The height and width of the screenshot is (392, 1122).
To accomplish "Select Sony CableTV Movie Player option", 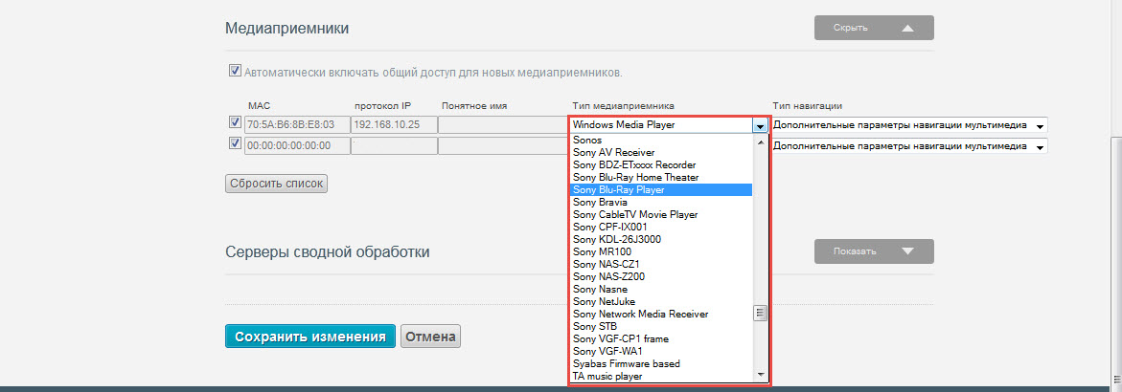I will pyautogui.click(x=661, y=214).
